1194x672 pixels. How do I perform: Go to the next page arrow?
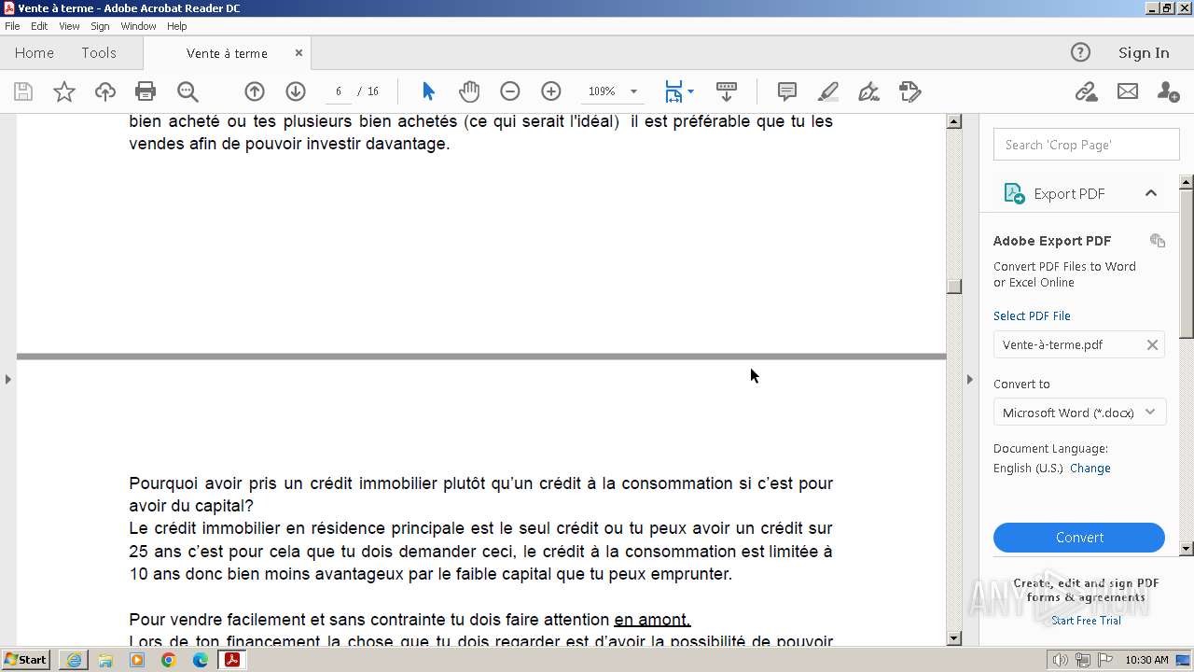pos(296,91)
